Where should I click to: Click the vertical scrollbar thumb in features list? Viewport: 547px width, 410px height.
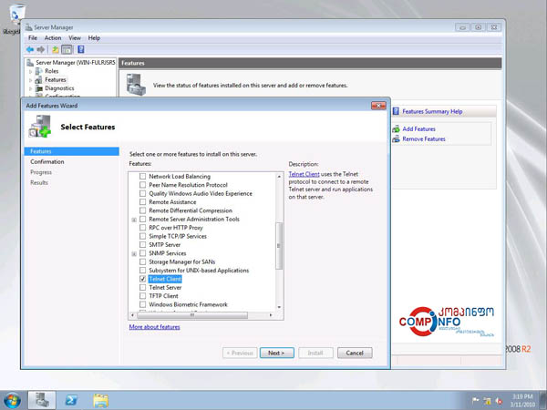(x=279, y=246)
